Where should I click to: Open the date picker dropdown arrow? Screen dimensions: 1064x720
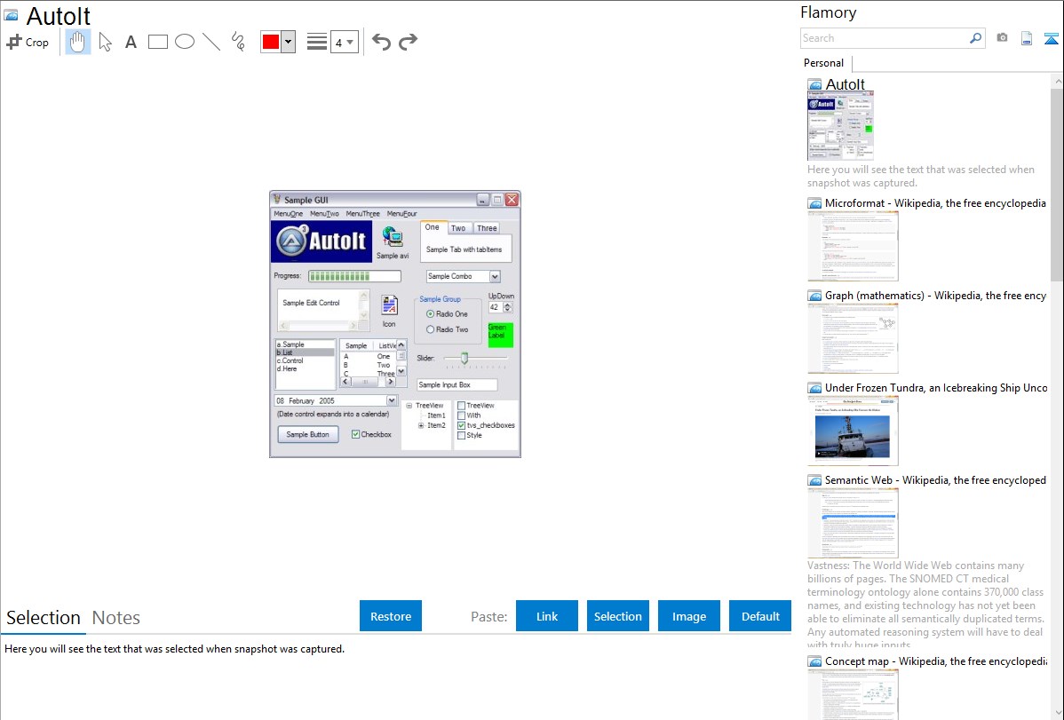392,400
